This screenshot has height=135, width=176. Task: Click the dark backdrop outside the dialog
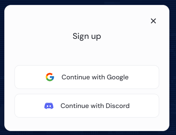tap(2, 67)
